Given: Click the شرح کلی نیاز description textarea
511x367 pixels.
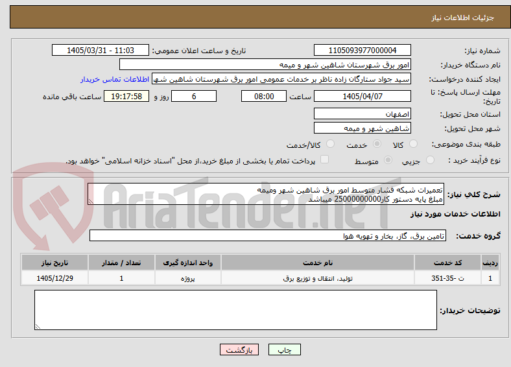Looking at the screenshot, I should (266, 194).
